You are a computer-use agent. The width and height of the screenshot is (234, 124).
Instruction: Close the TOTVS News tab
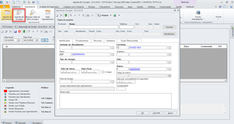[15, 27]
